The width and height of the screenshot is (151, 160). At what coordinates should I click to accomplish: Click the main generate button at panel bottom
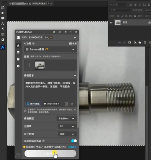pos(50,153)
